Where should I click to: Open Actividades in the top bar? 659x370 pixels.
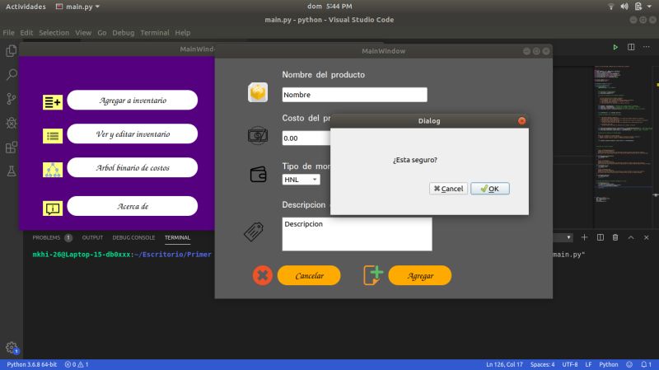26,7
